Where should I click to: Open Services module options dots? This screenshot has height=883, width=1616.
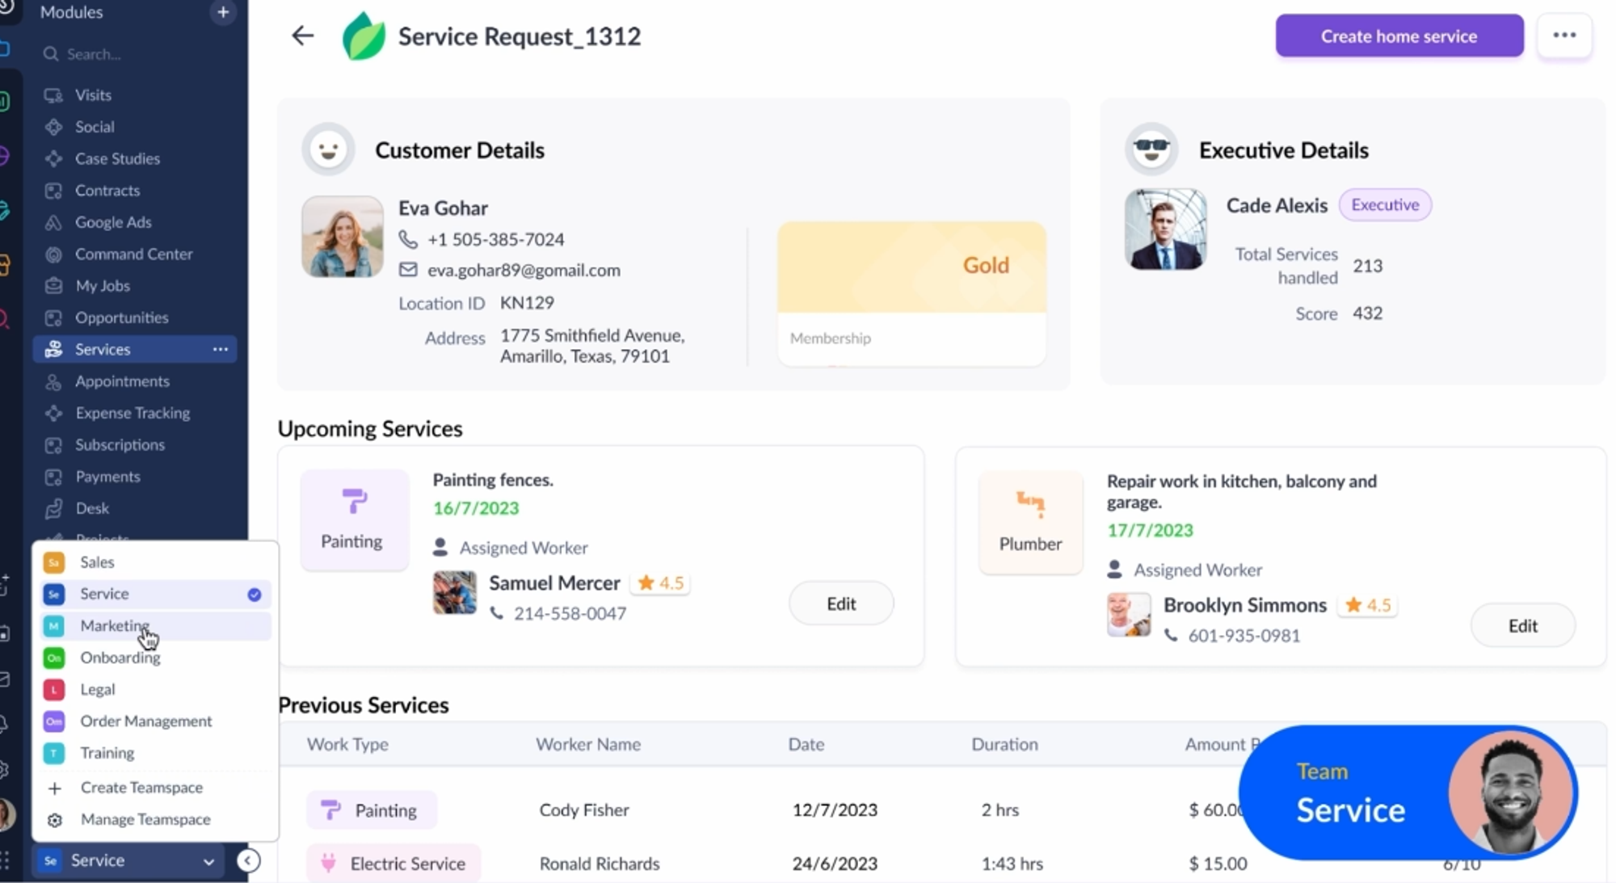coord(221,349)
